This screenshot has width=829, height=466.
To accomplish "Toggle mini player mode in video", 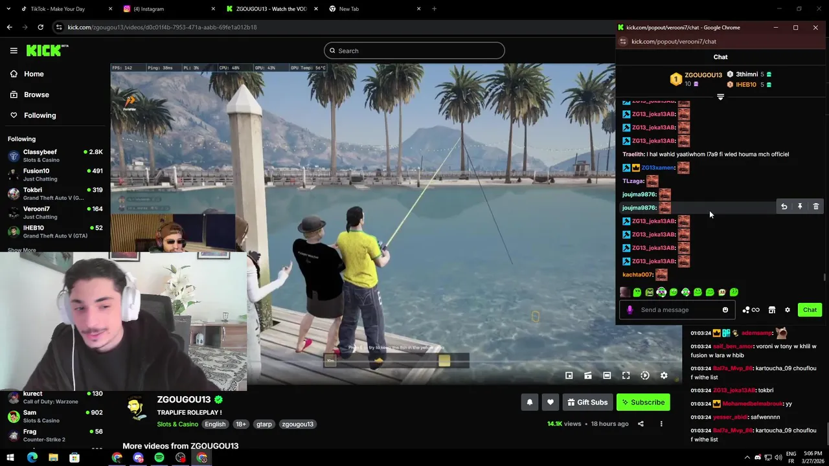I will tap(569, 375).
